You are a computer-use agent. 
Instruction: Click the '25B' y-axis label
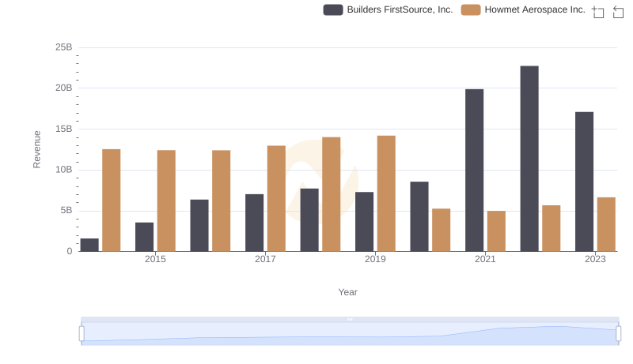click(x=64, y=47)
